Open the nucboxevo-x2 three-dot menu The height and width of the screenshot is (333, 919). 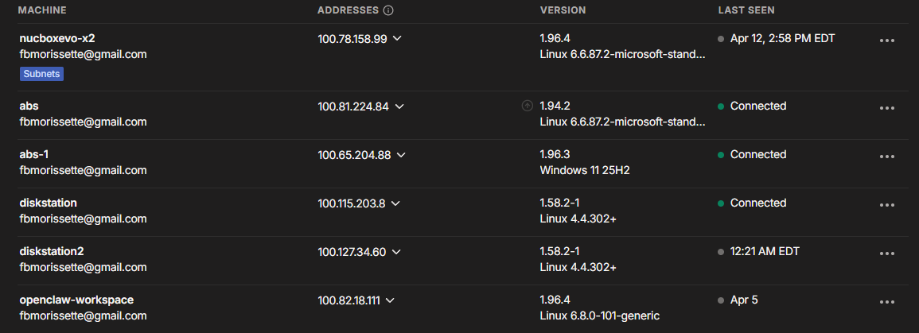click(887, 41)
